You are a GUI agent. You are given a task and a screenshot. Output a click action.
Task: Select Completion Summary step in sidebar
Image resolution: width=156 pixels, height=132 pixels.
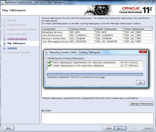point(18,53)
